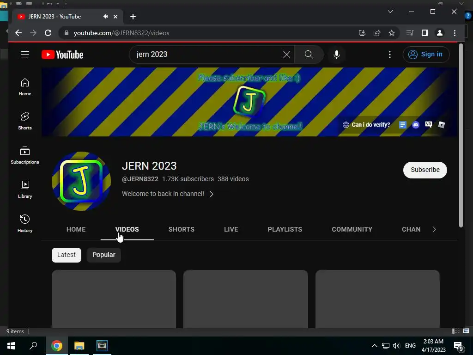Viewport: 473px width, 355px height.
Task: Mute the tab via speaker icon
Action: click(105, 16)
